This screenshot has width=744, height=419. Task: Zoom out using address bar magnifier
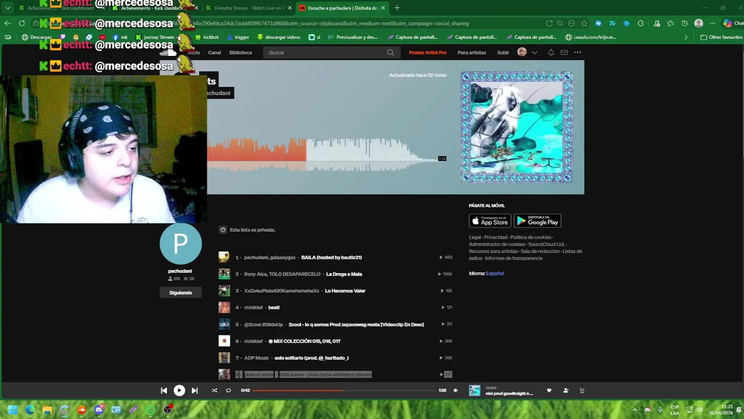[560, 23]
